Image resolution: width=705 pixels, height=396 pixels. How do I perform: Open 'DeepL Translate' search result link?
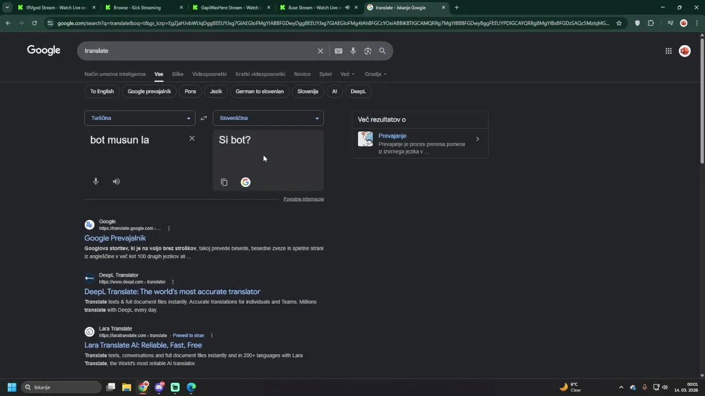172,291
